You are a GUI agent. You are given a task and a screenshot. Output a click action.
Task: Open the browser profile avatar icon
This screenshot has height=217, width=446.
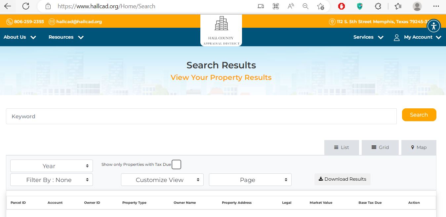417,6
